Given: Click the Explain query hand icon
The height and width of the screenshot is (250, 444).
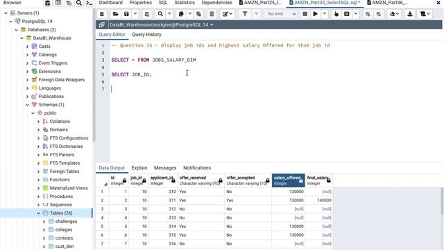Looking at the screenshot, I should click(336, 14).
